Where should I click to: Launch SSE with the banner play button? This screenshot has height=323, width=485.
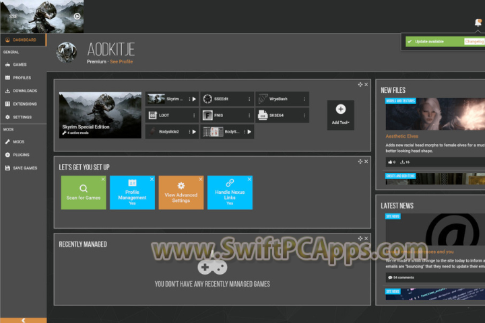coord(77,16)
